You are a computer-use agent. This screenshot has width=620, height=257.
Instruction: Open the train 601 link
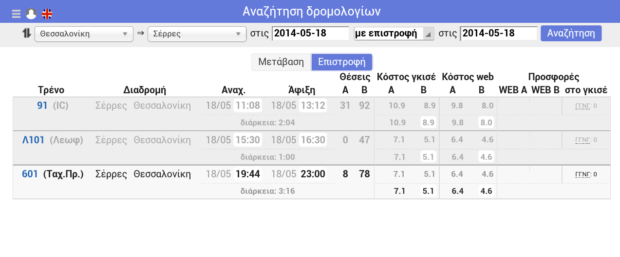tap(30, 174)
